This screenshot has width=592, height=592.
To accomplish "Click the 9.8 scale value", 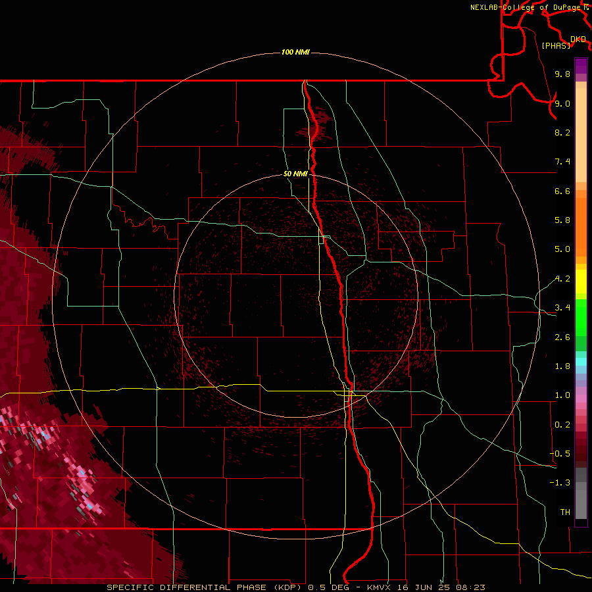I will (562, 74).
